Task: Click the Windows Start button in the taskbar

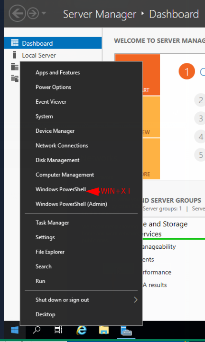Action: [15, 330]
